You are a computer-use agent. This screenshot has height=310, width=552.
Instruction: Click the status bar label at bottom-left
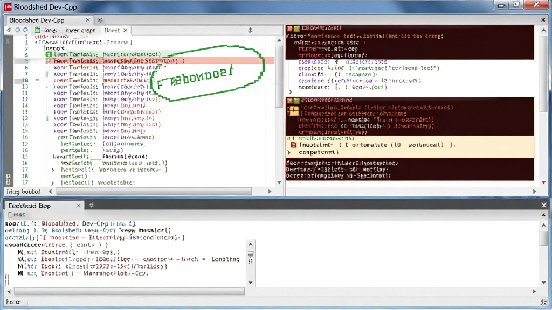17,302
